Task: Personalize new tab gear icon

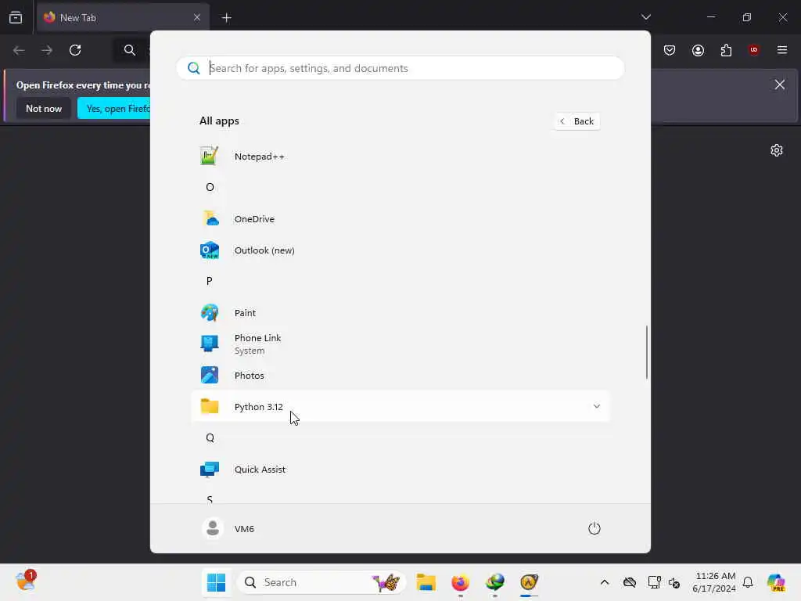Action: [x=777, y=150]
